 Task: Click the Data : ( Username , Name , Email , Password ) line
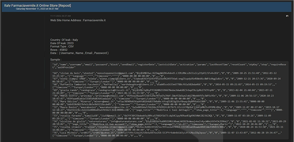tap(79, 53)
